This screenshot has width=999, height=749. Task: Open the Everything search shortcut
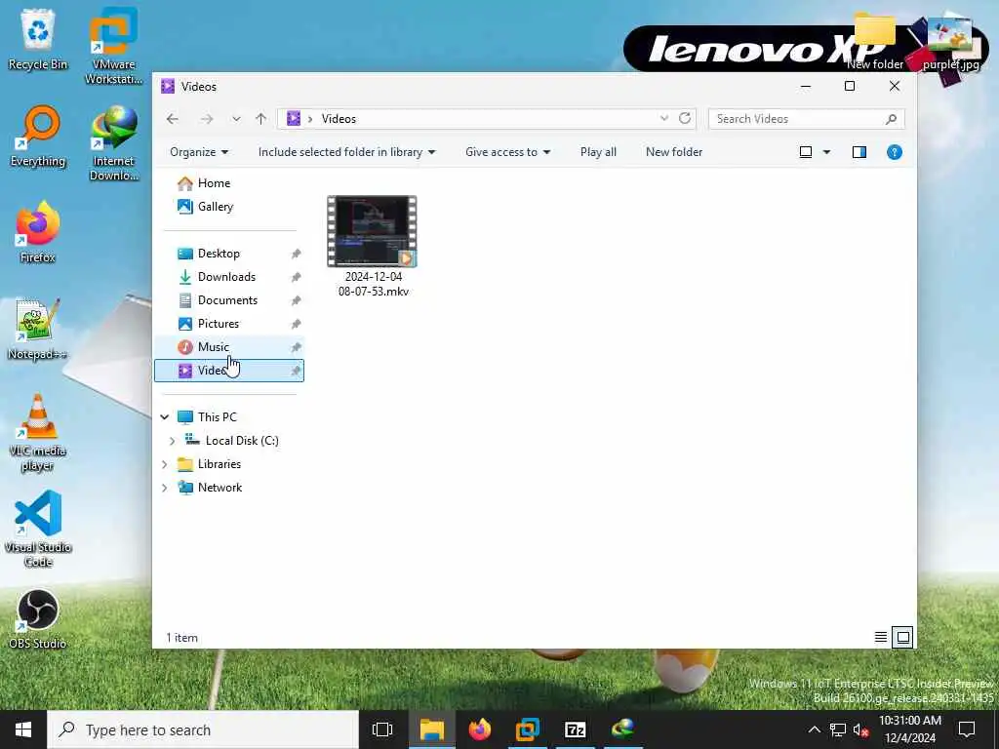click(38, 137)
